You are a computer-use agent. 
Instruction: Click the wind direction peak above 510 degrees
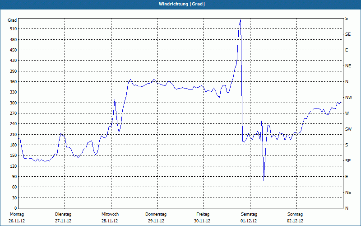click(241, 20)
